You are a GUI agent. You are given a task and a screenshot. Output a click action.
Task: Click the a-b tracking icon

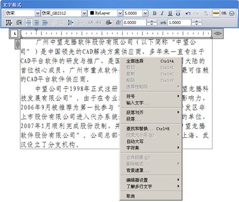163,23
